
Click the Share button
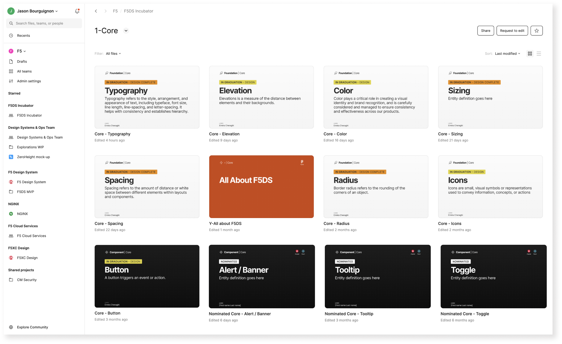[x=486, y=31]
